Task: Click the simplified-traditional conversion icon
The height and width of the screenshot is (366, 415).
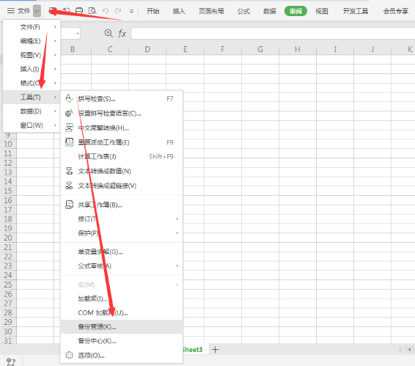Action: tap(69, 128)
